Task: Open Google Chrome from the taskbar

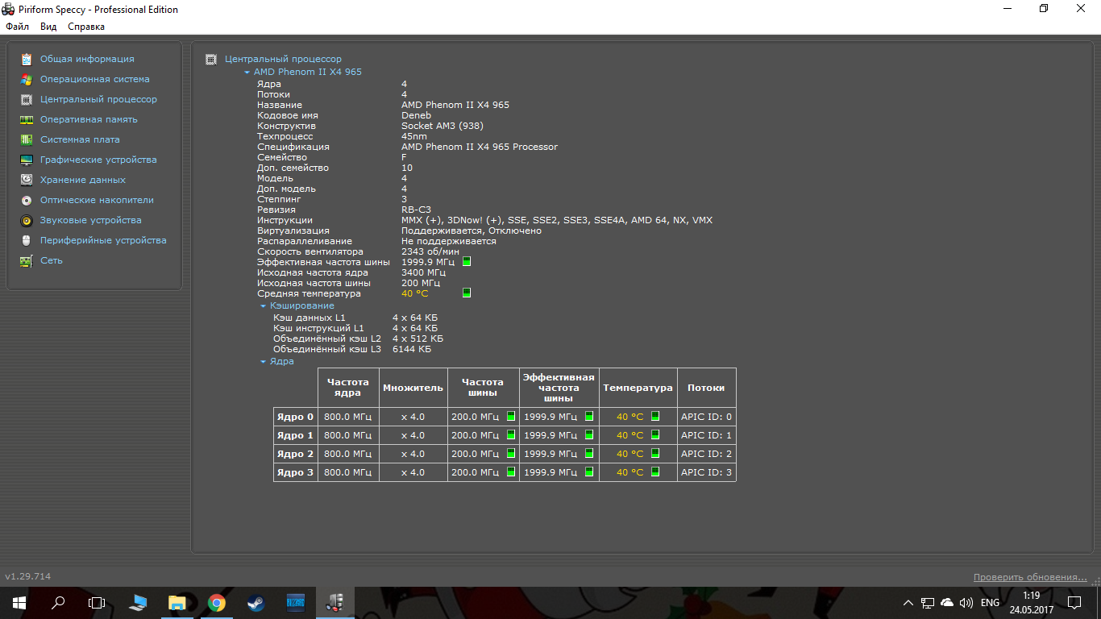Action: pos(216,602)
